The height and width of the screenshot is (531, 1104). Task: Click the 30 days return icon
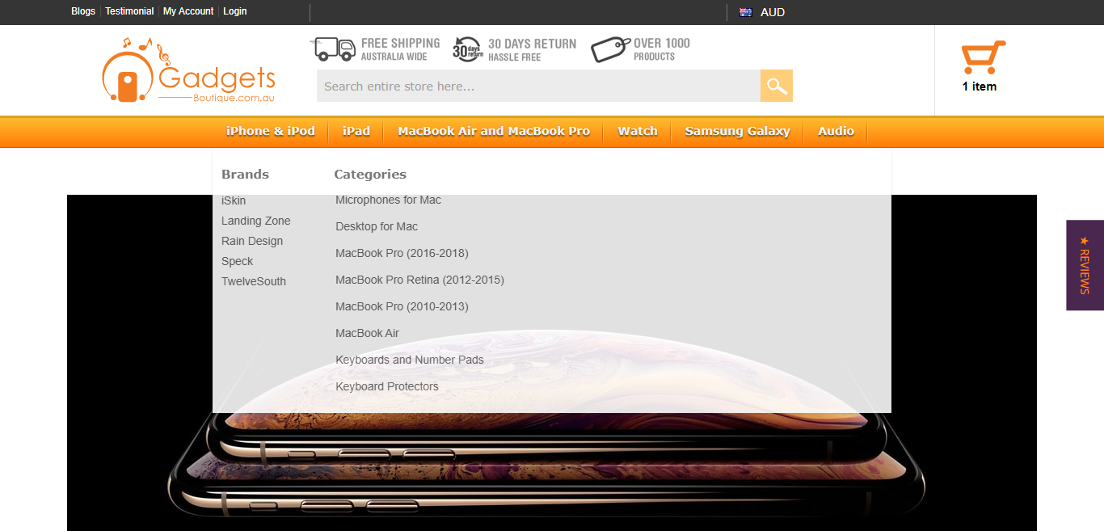tap(467, 49)
